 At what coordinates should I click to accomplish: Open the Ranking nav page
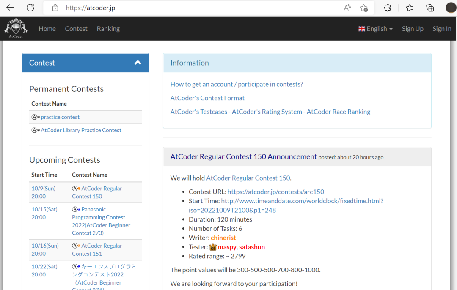(x=108, y=29)
